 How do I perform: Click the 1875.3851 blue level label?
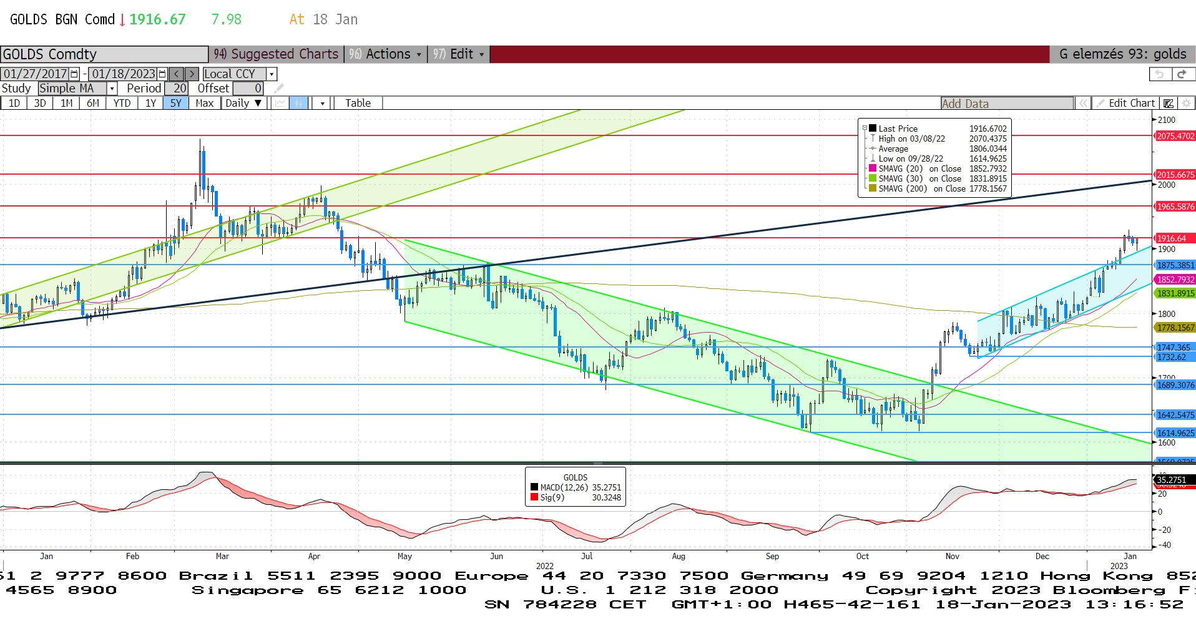point(1175,265)
